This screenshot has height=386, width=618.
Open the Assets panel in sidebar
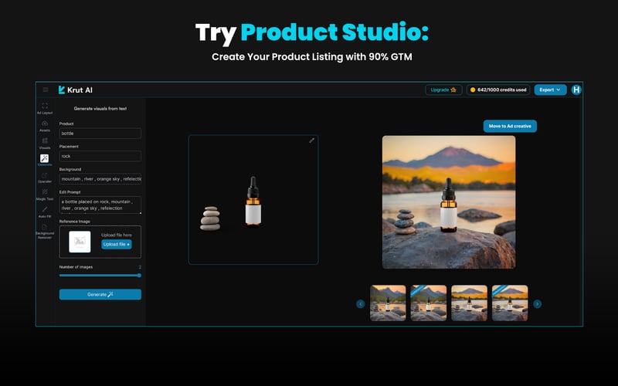[x=45, y=126]
